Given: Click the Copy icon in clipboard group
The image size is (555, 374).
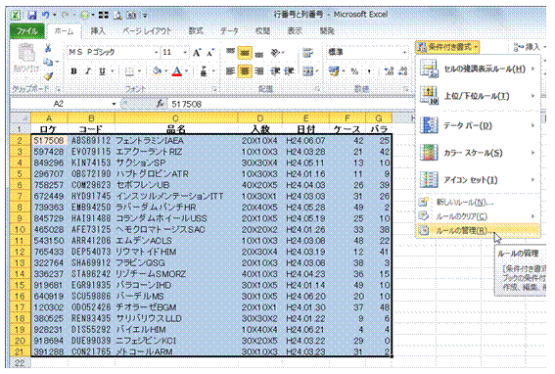Looking at the screenshot, I should [x=48, y=62].
